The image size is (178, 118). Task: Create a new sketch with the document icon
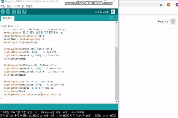pyautogui.click(x=14, y=12)
